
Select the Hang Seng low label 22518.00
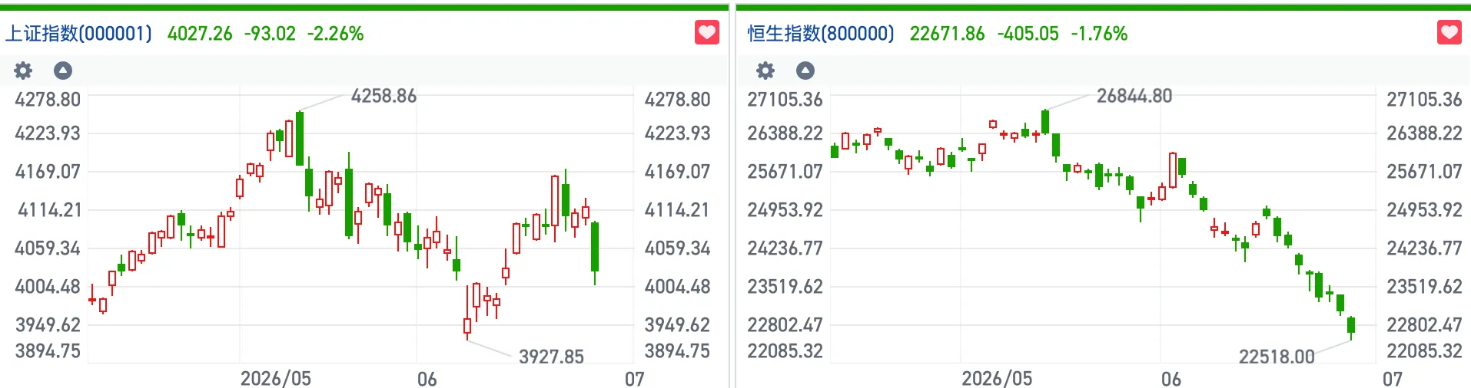tap(1277, 357)
